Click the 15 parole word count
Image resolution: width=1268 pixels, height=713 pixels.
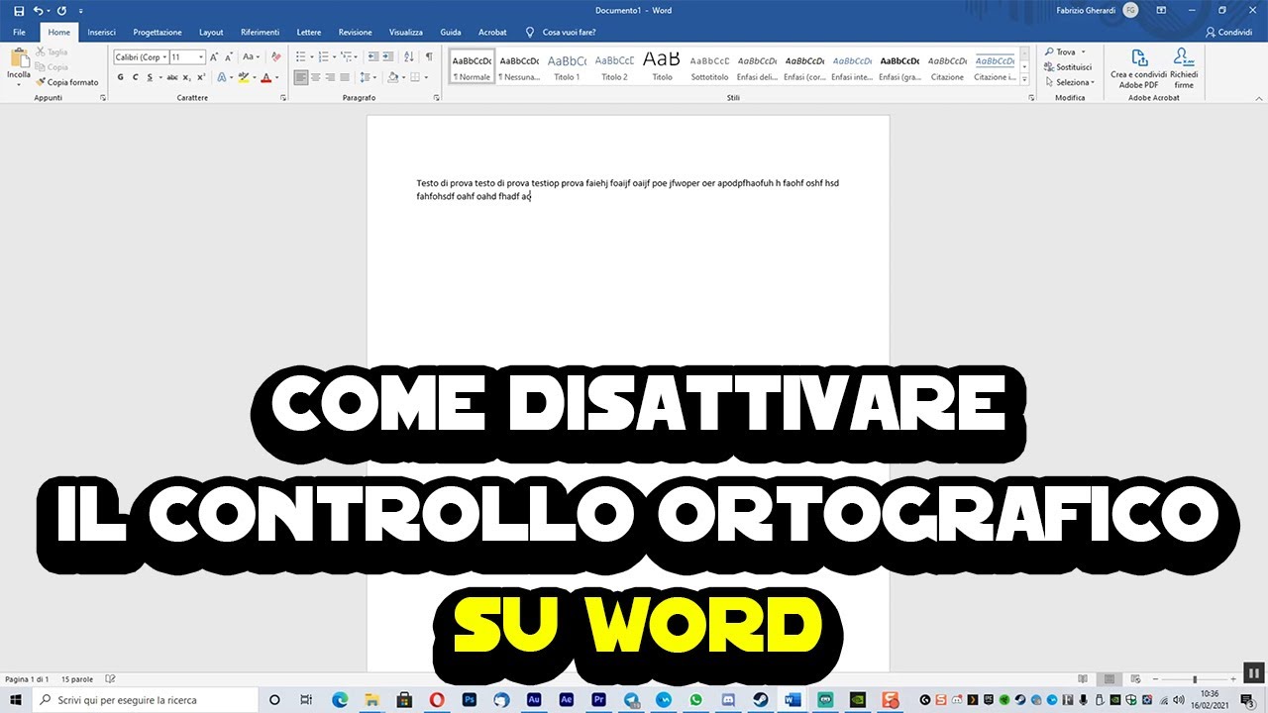(77, 679)
